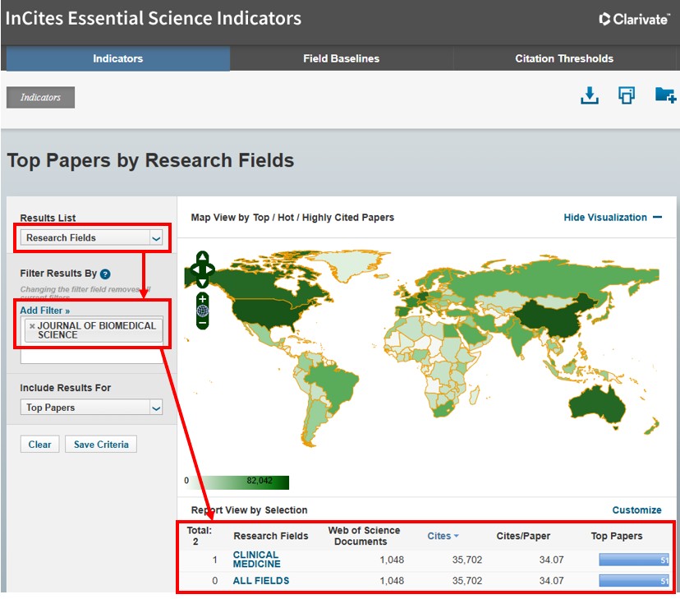Viewport: 680px width, 599px height.
Task: Click the Indicators breadcrumb button
Action: [x=40, y=97]
